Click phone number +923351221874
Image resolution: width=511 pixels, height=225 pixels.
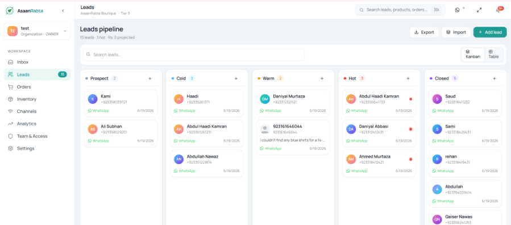[200, 162]
